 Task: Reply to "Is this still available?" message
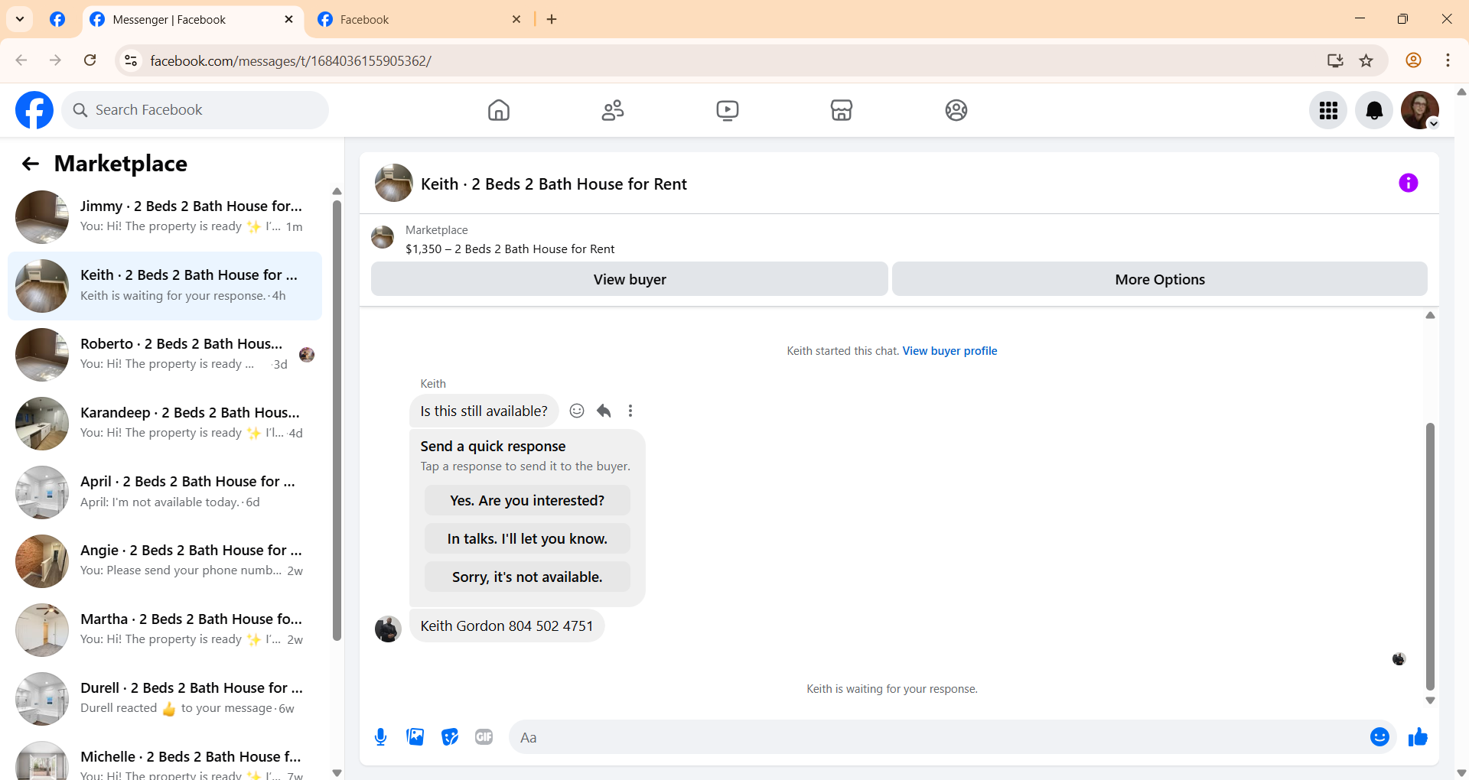point(604,411)
